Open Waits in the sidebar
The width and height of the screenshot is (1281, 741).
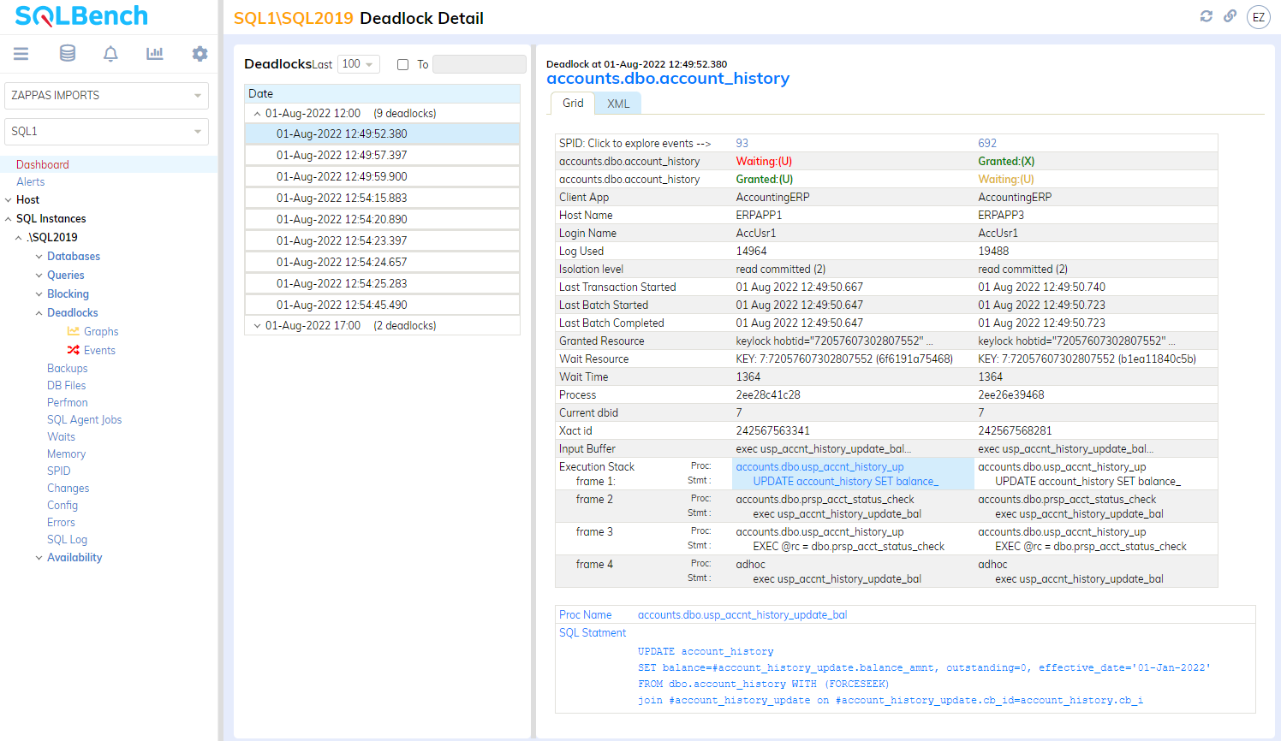pos(62,436)
